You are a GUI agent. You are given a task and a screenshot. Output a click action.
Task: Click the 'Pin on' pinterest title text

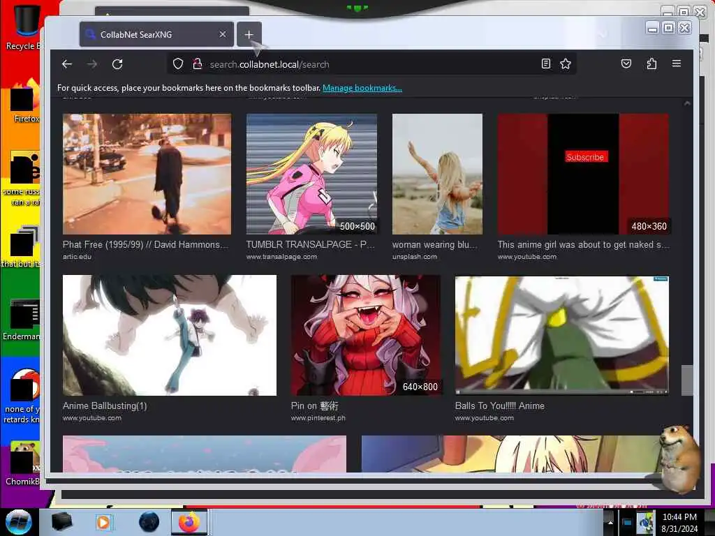[315, 405]
